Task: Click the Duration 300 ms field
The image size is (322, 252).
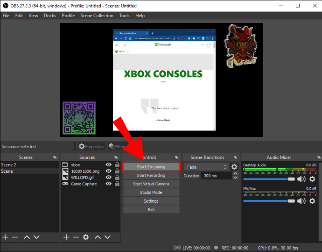Action: coord(217,176)
